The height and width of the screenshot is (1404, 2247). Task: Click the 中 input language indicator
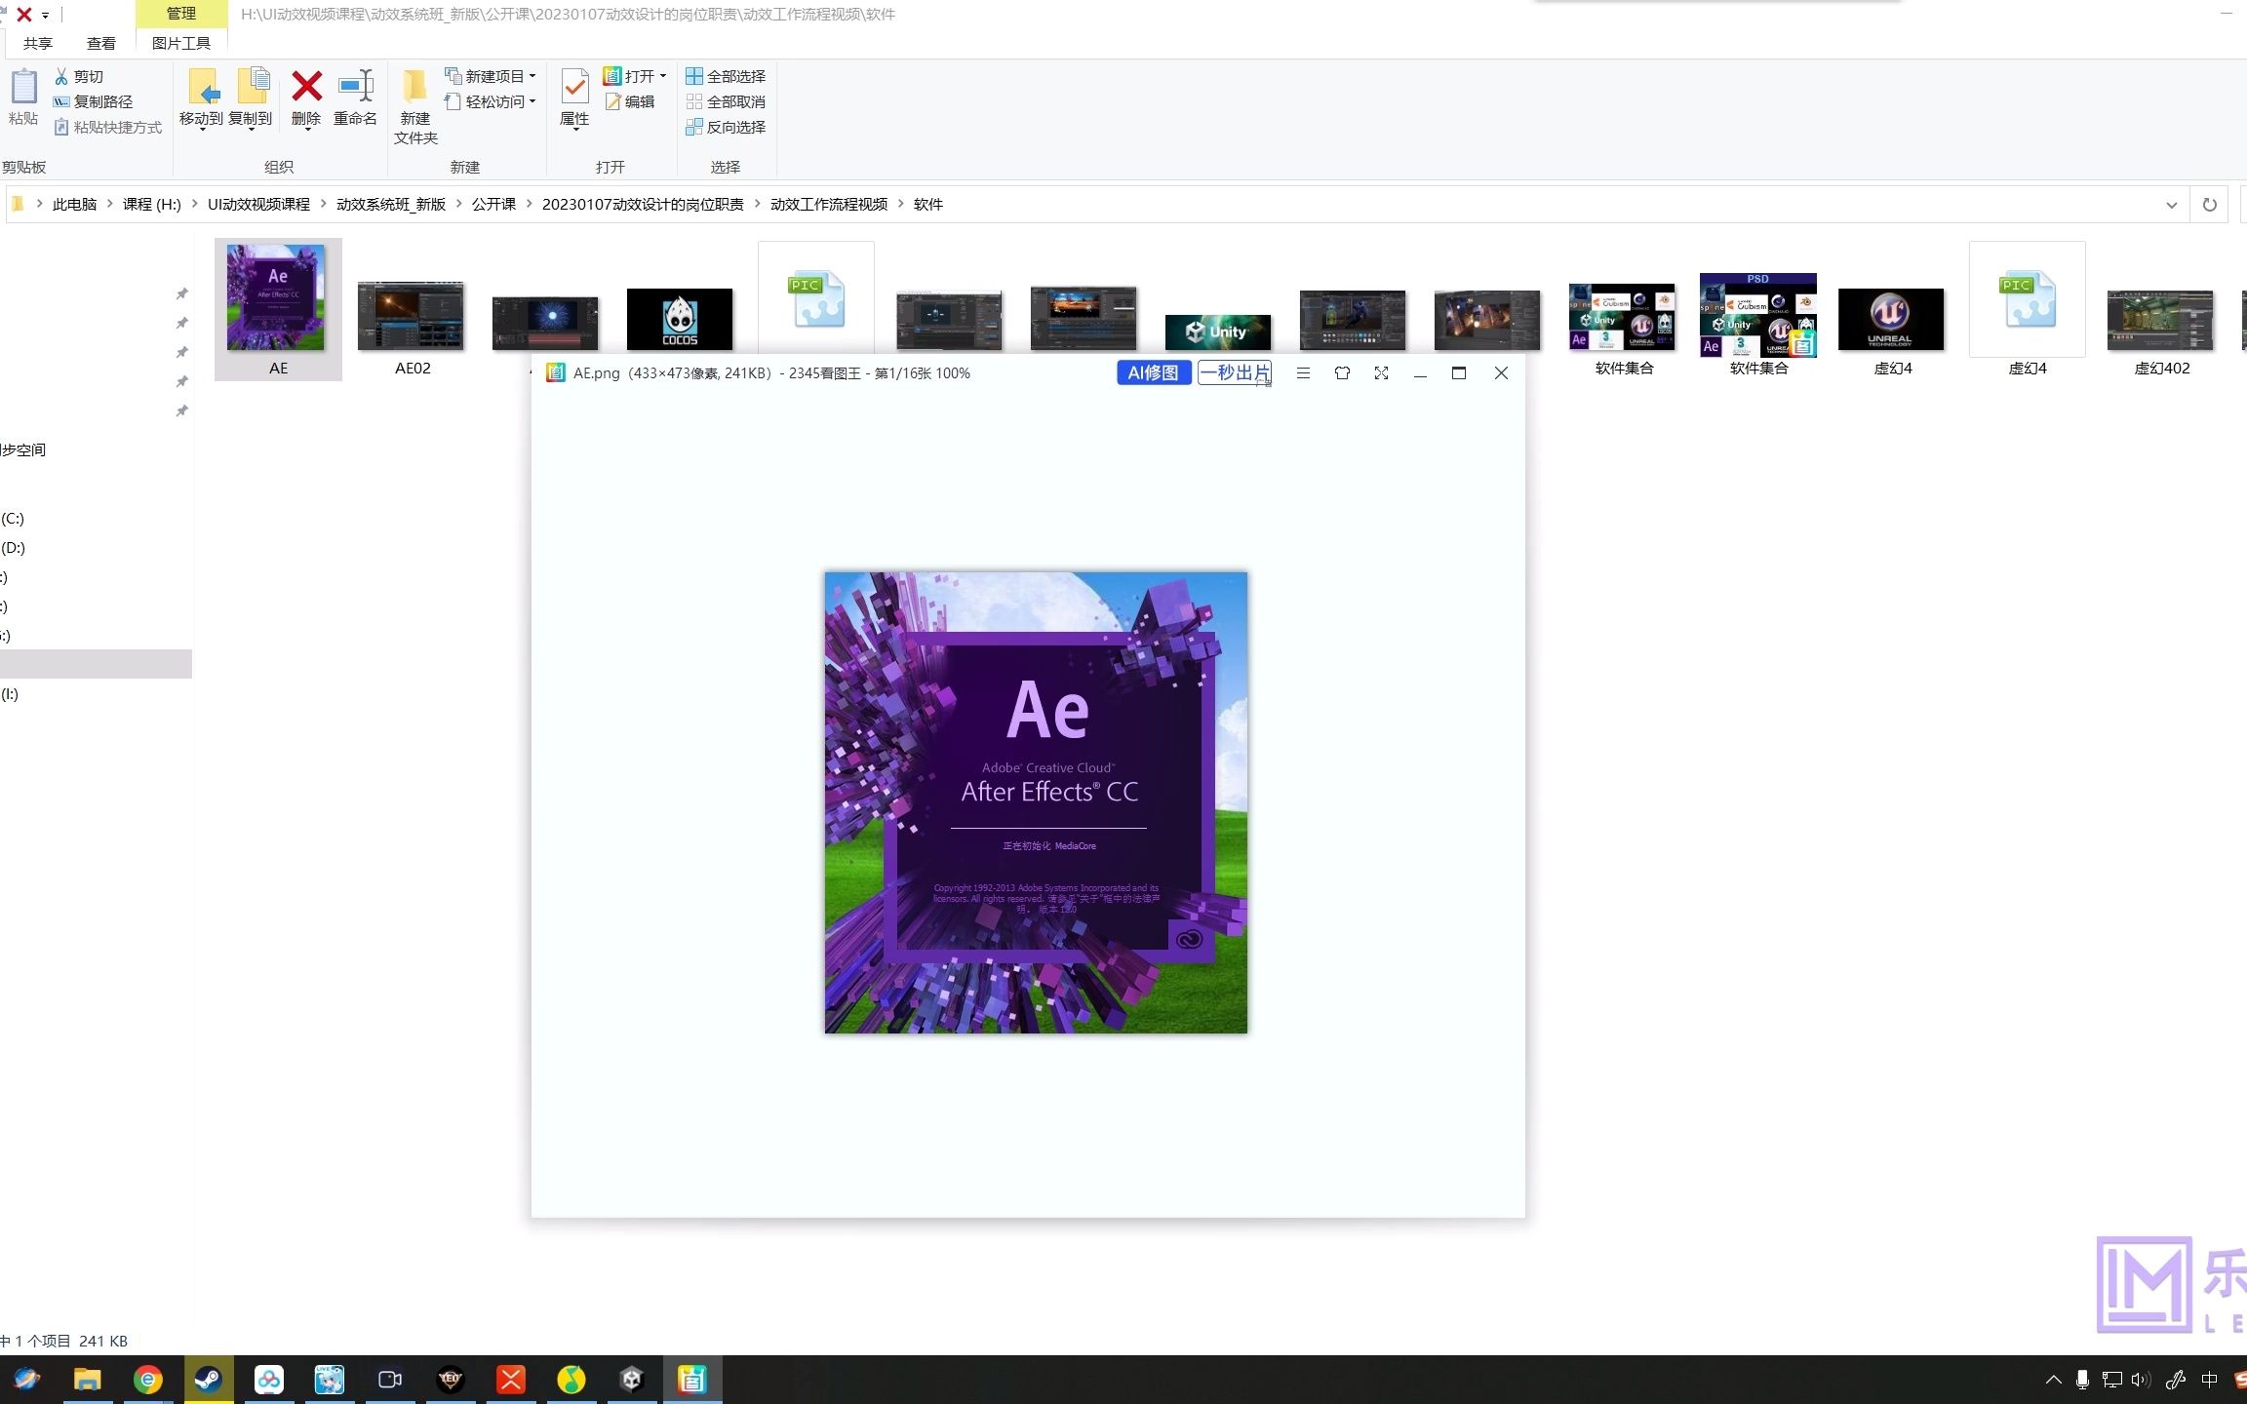(2210, 1380)
